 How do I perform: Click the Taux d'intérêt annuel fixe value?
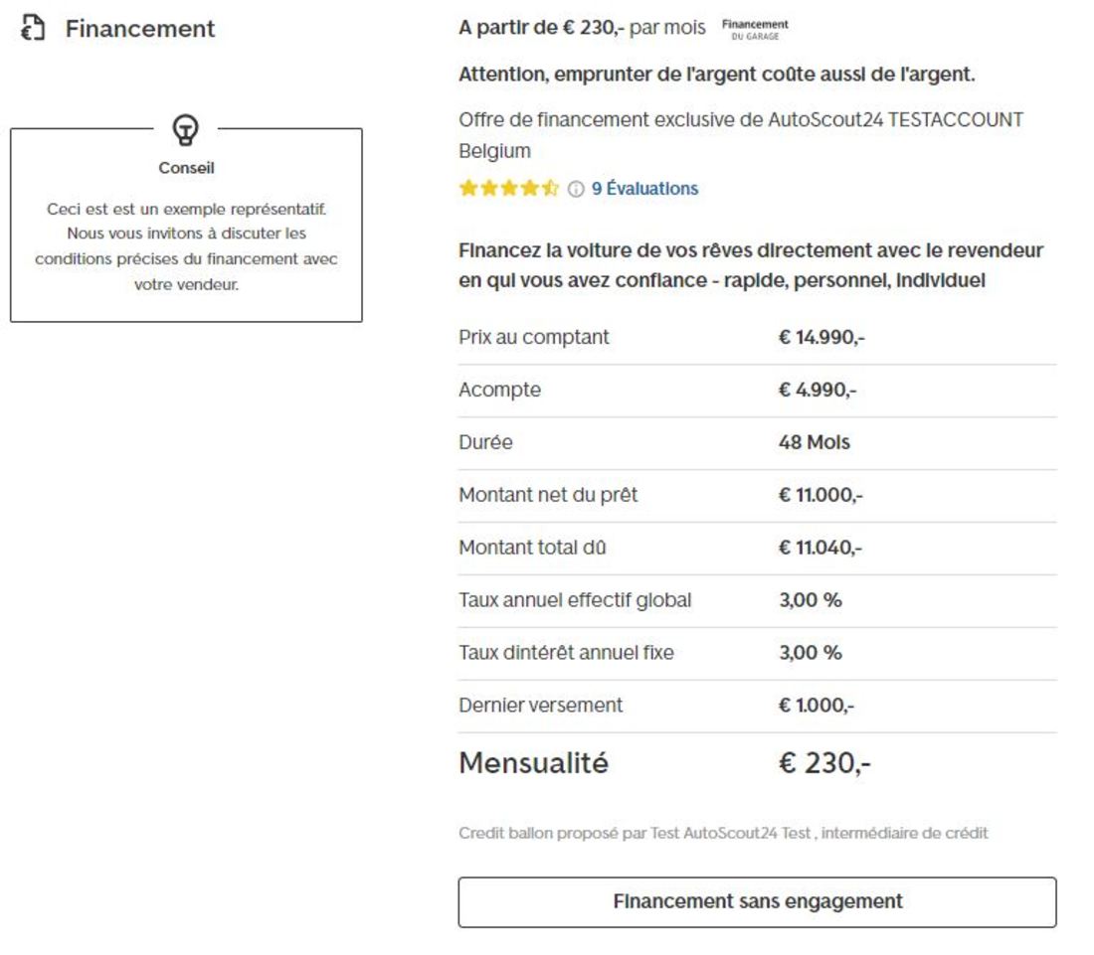click(x=810, y=654)
